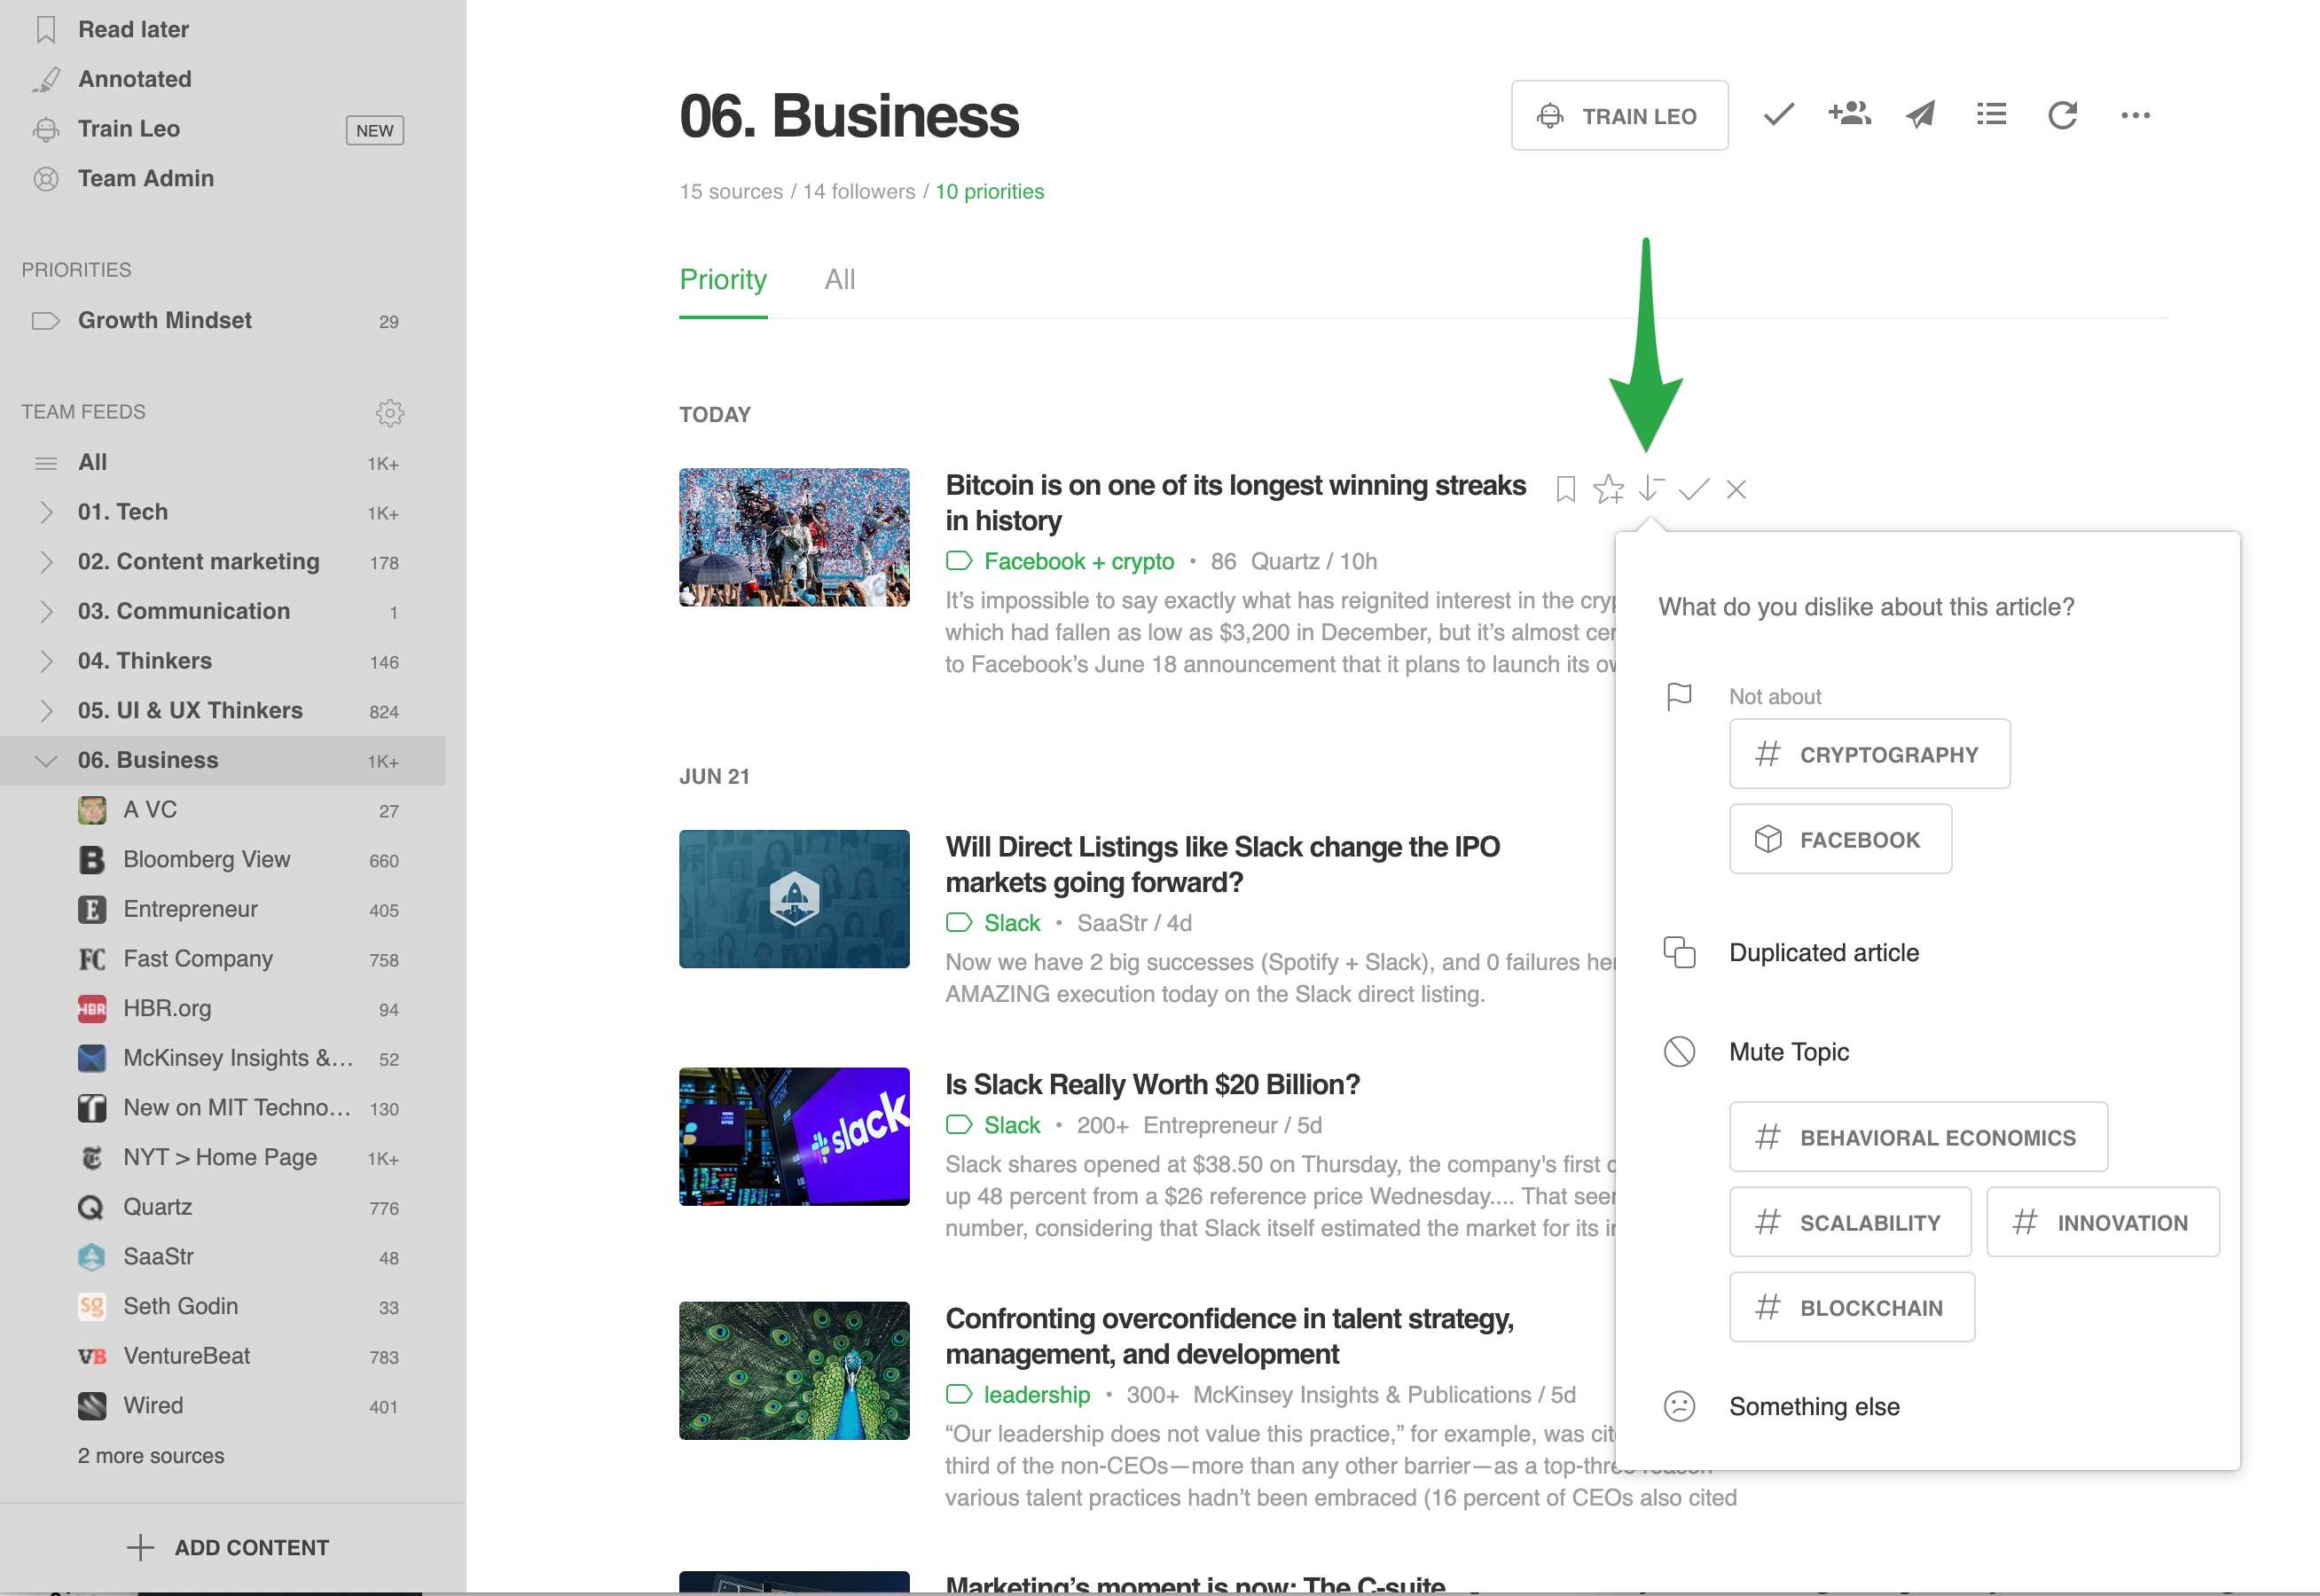Viewport: 2320px width, 1596px height.
Task: Click leadership priority label
Action: tap(1036, 1395)
